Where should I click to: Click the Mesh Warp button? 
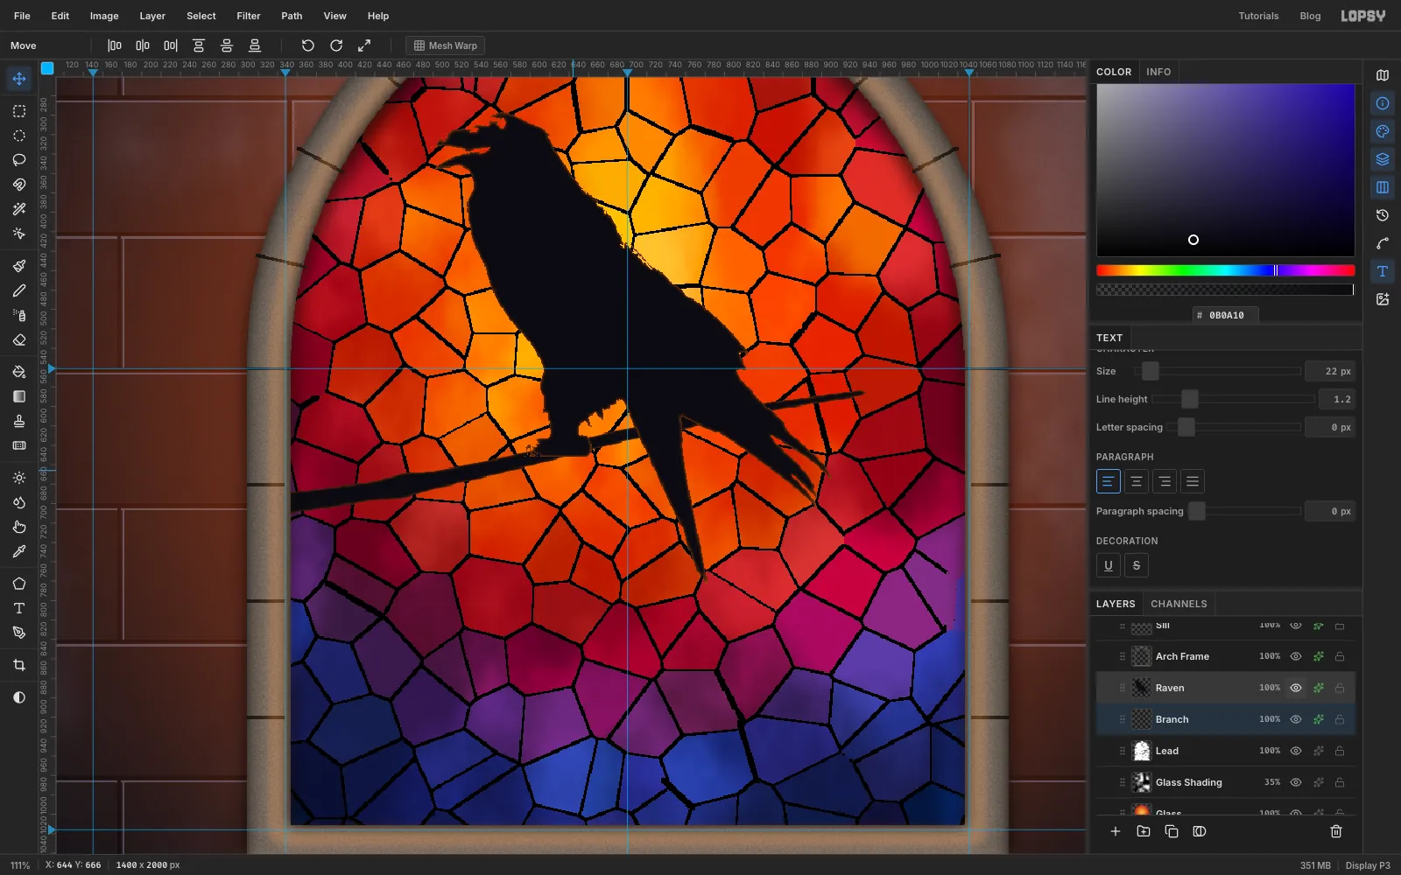coord(446,45)
